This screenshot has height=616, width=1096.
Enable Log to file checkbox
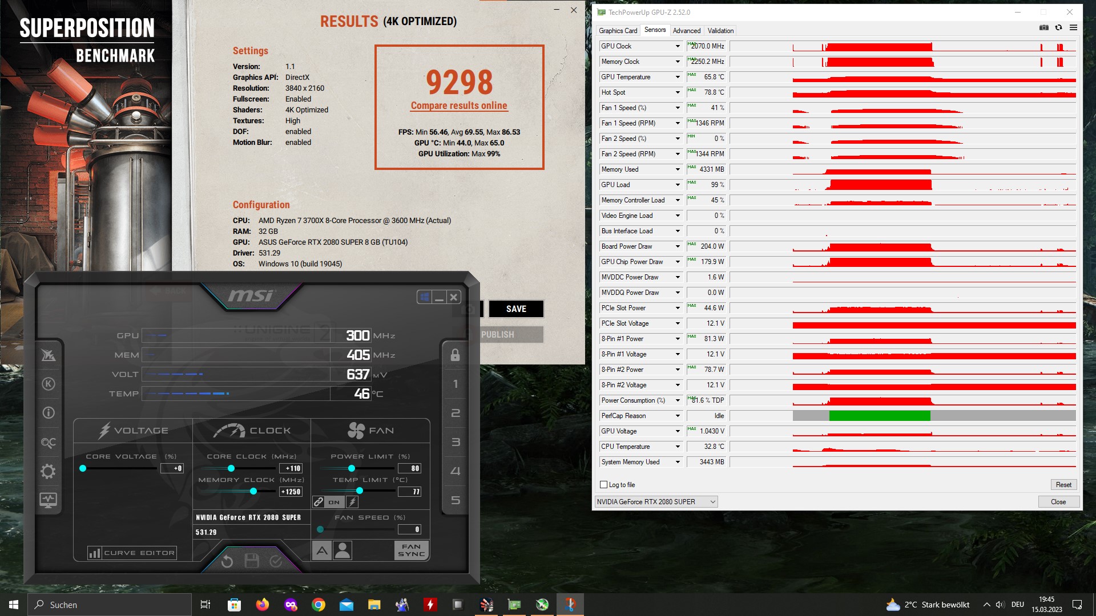coord(604,485)
